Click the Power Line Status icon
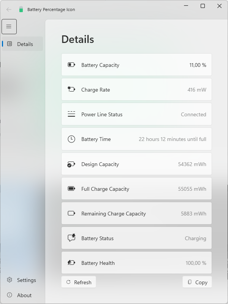Screen dimensions: 228x304 (x=71, y=114)
